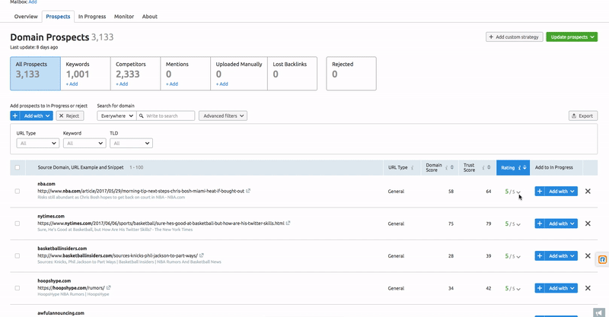The width and height of the screenshot is (609, 317).
Task: Check the nytimes.com row checkbox
Action: tap(17, 223)
